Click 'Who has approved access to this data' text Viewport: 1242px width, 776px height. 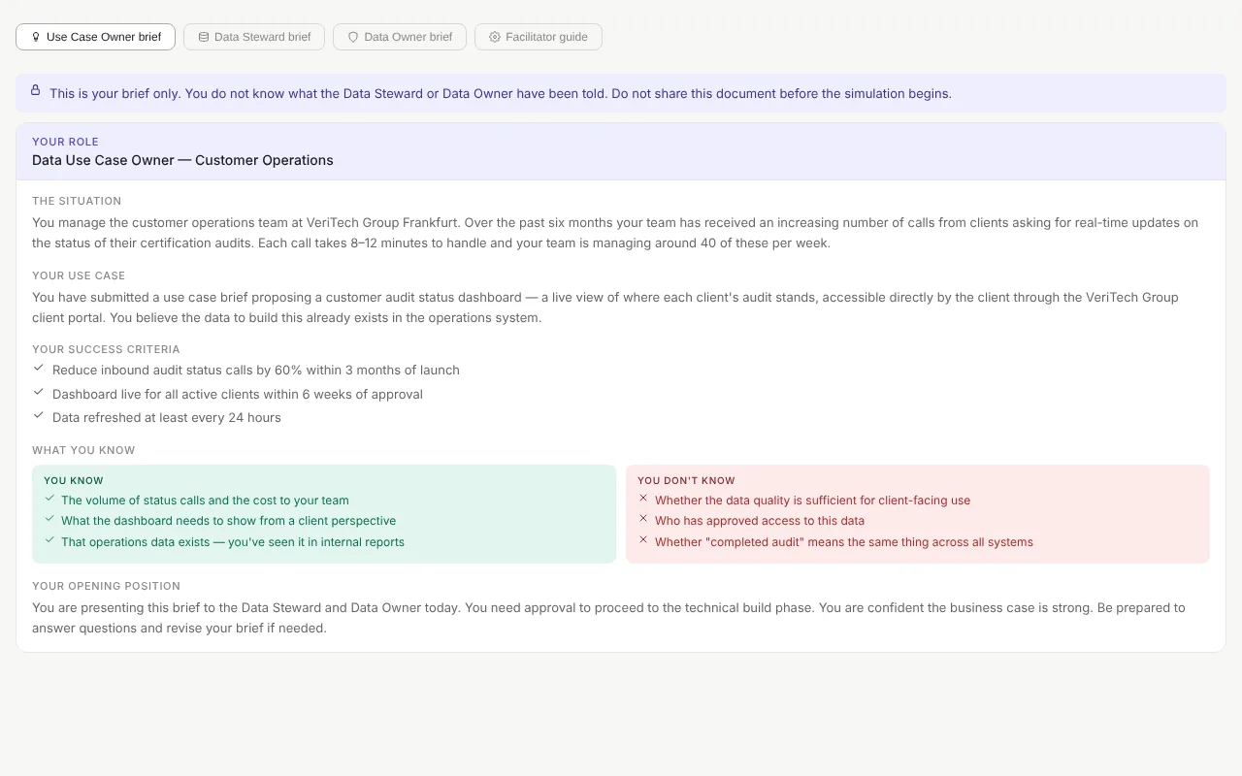[x=760, y=521]
